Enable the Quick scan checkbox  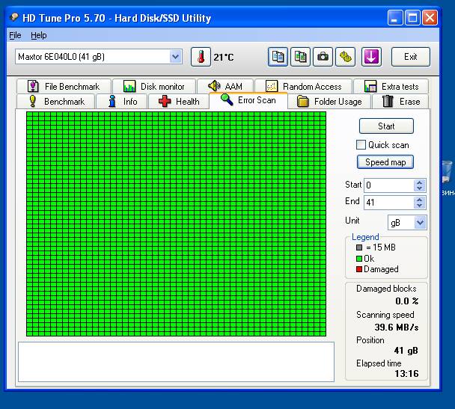361,144
